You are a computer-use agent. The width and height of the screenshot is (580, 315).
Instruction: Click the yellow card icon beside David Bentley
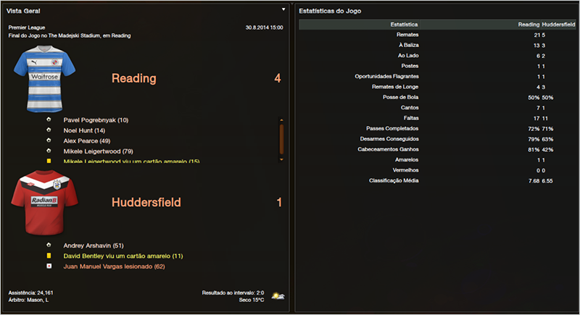pos(49,256)
